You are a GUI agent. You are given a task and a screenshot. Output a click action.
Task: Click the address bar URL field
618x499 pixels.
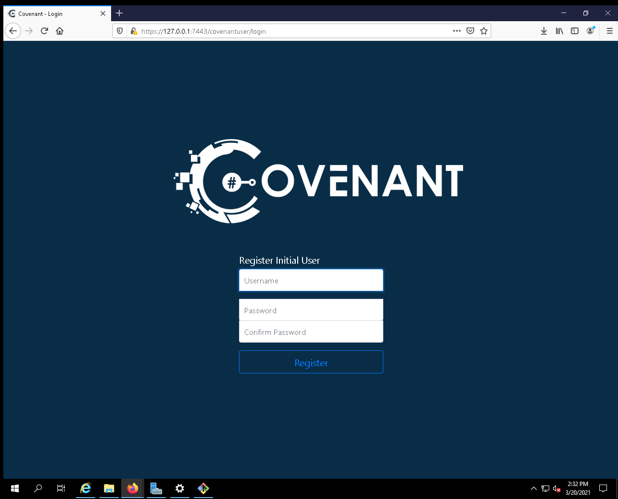(294, 31)
